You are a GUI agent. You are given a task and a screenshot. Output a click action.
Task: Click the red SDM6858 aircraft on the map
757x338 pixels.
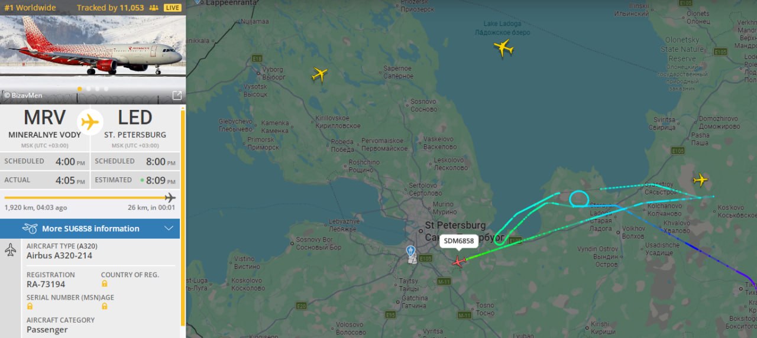click(458, 261)
